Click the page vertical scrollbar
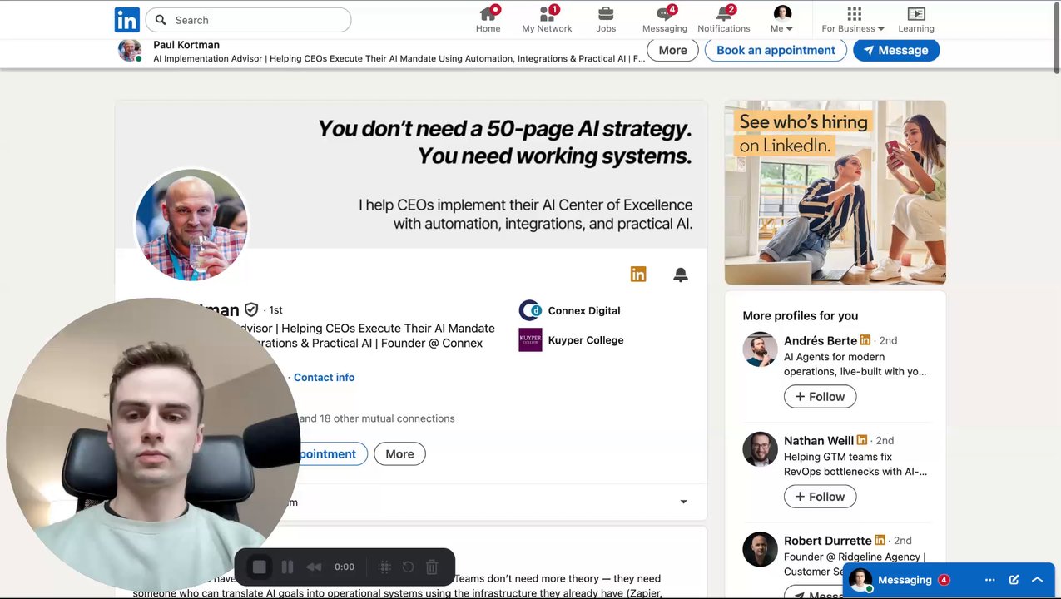Image resolution: width=1061 pixels, height=599 pixels. 1056,37
